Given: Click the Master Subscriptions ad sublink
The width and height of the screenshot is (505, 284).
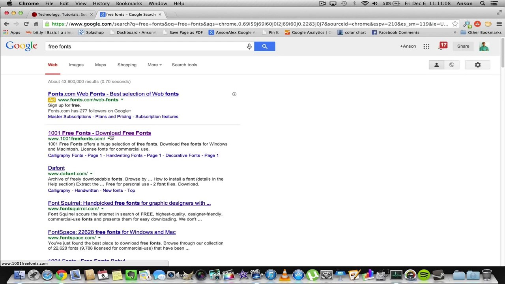Looking at the screenshot, I should pyautogui.click(x=69, y=117).
